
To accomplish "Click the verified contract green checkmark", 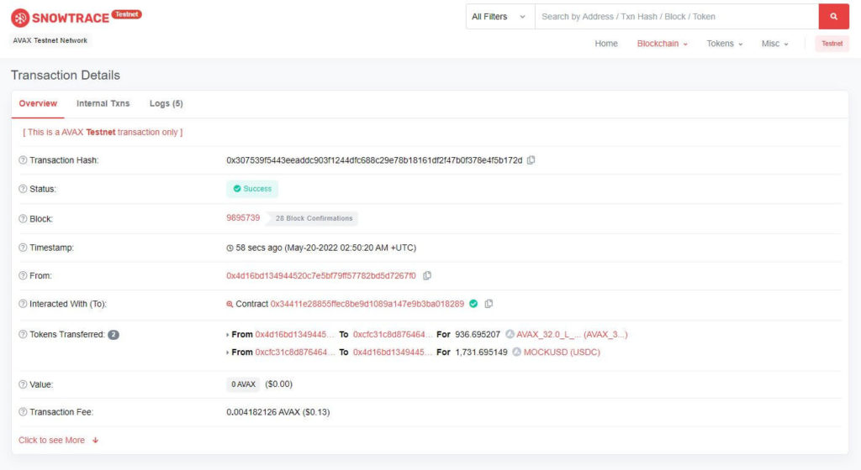I will pos(473,304).
